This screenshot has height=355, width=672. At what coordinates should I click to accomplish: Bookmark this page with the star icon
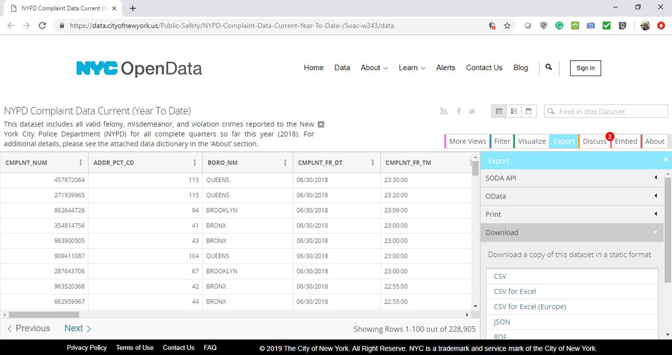pos(507,26)
